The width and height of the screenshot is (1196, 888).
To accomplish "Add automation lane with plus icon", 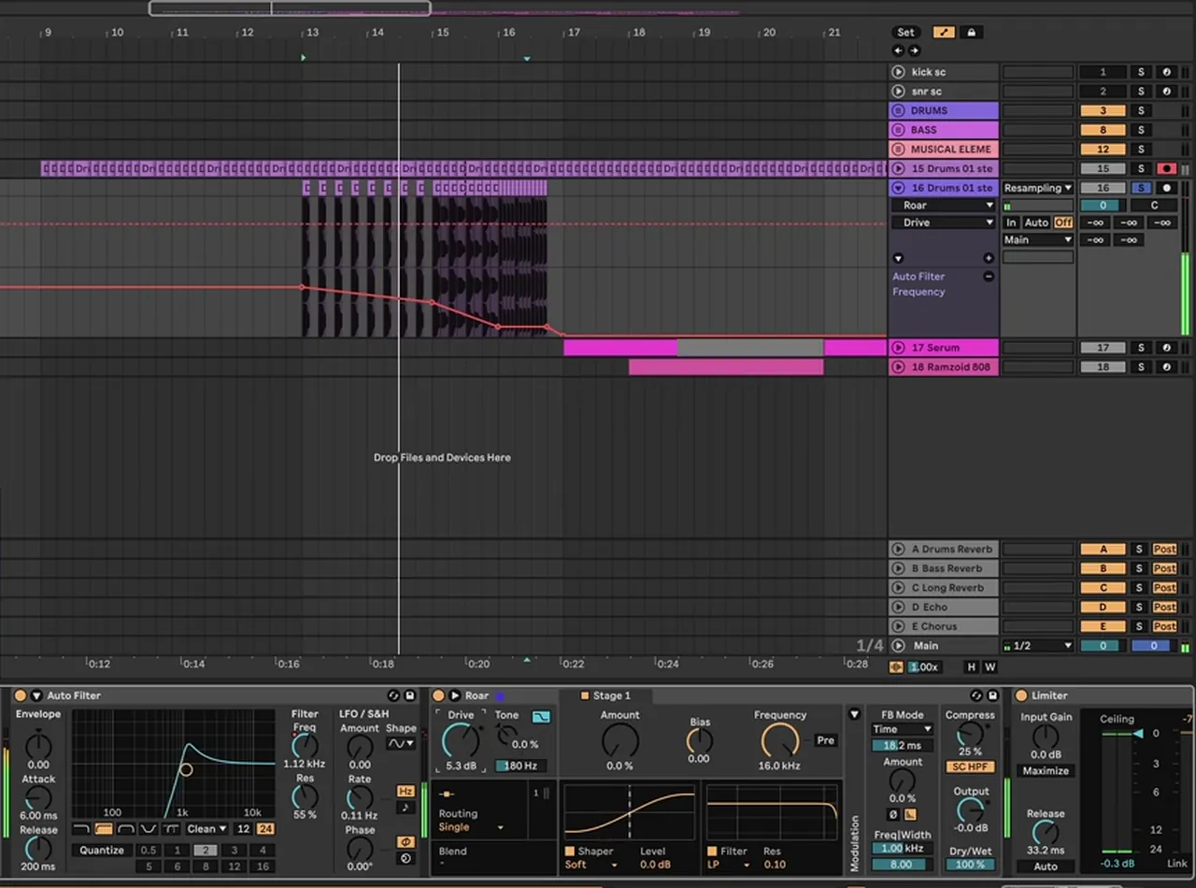I will tap(989, 258).
